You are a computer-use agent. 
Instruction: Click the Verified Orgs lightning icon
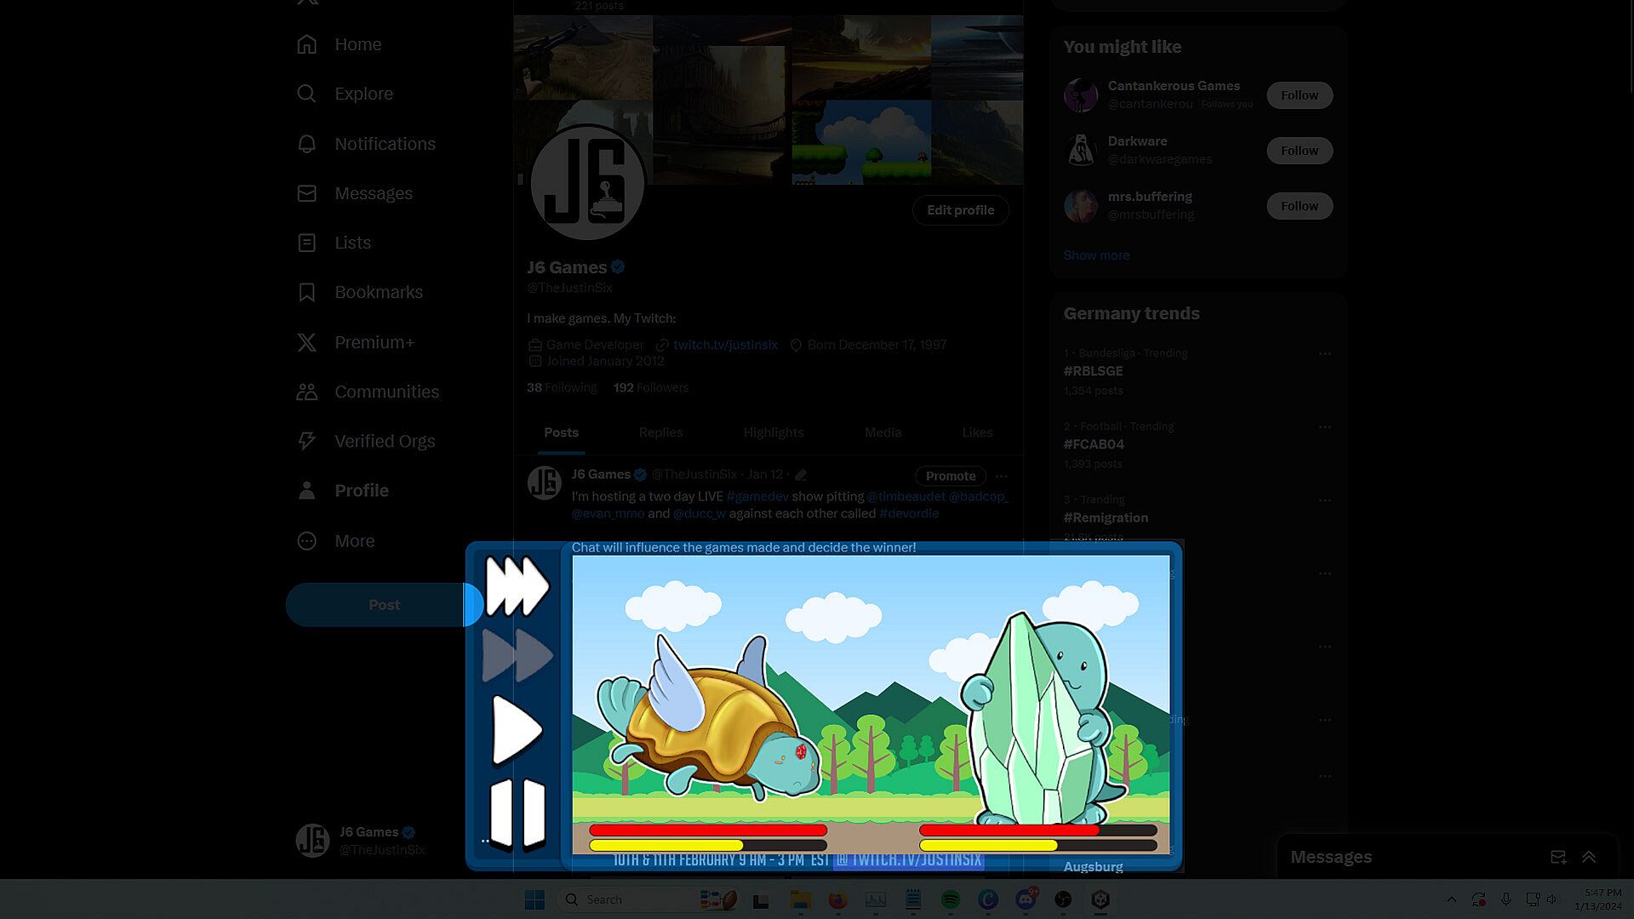[306, 441]
